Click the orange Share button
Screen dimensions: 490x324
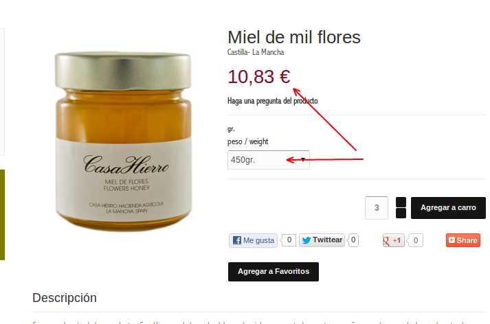click(x=463, y=240)
